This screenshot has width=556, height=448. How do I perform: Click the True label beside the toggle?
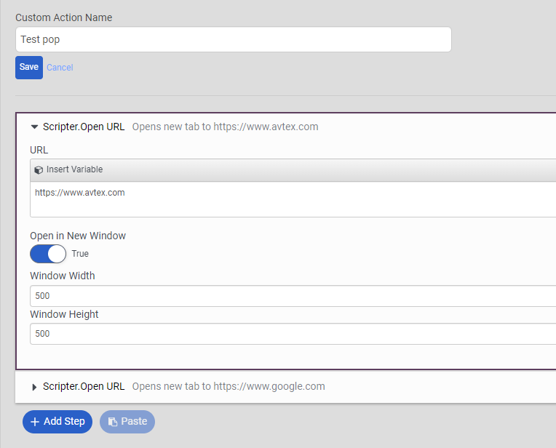click(x=80, y=254)
